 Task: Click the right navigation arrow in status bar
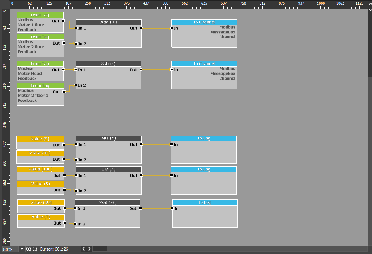click(88, 249)
